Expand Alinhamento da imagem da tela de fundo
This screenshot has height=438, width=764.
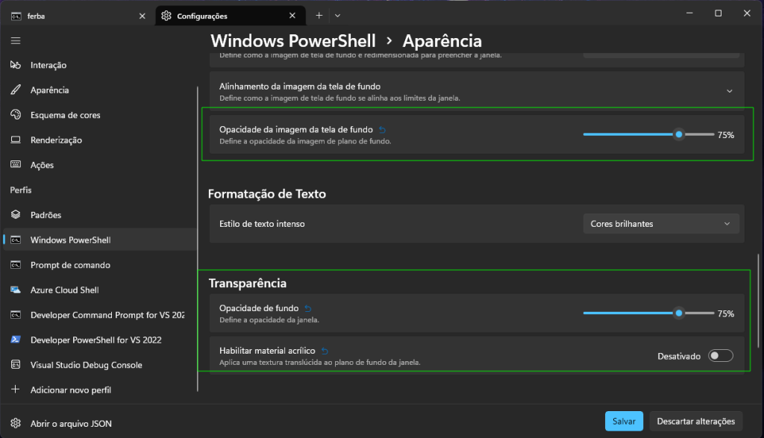coord(729,91)
